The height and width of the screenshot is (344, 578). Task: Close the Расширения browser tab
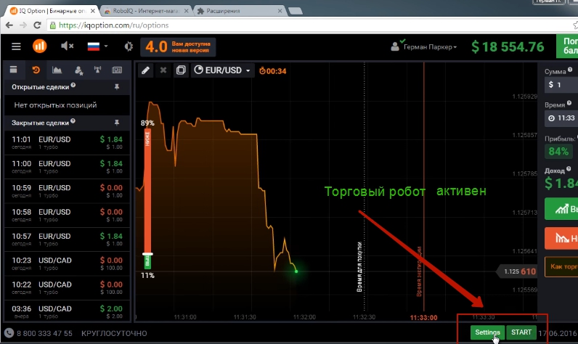[x=280, y=11]
